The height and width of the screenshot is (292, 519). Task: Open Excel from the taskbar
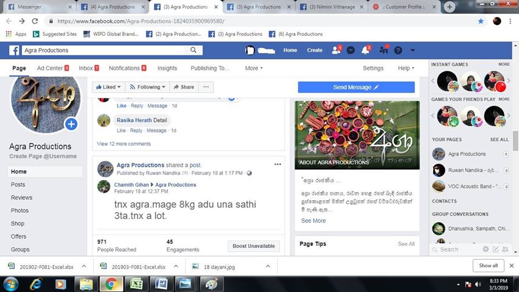point(136,284)
